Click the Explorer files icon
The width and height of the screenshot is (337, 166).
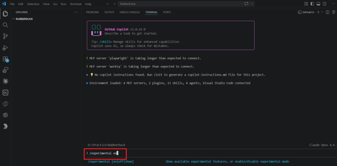click(x=5, y=14)
